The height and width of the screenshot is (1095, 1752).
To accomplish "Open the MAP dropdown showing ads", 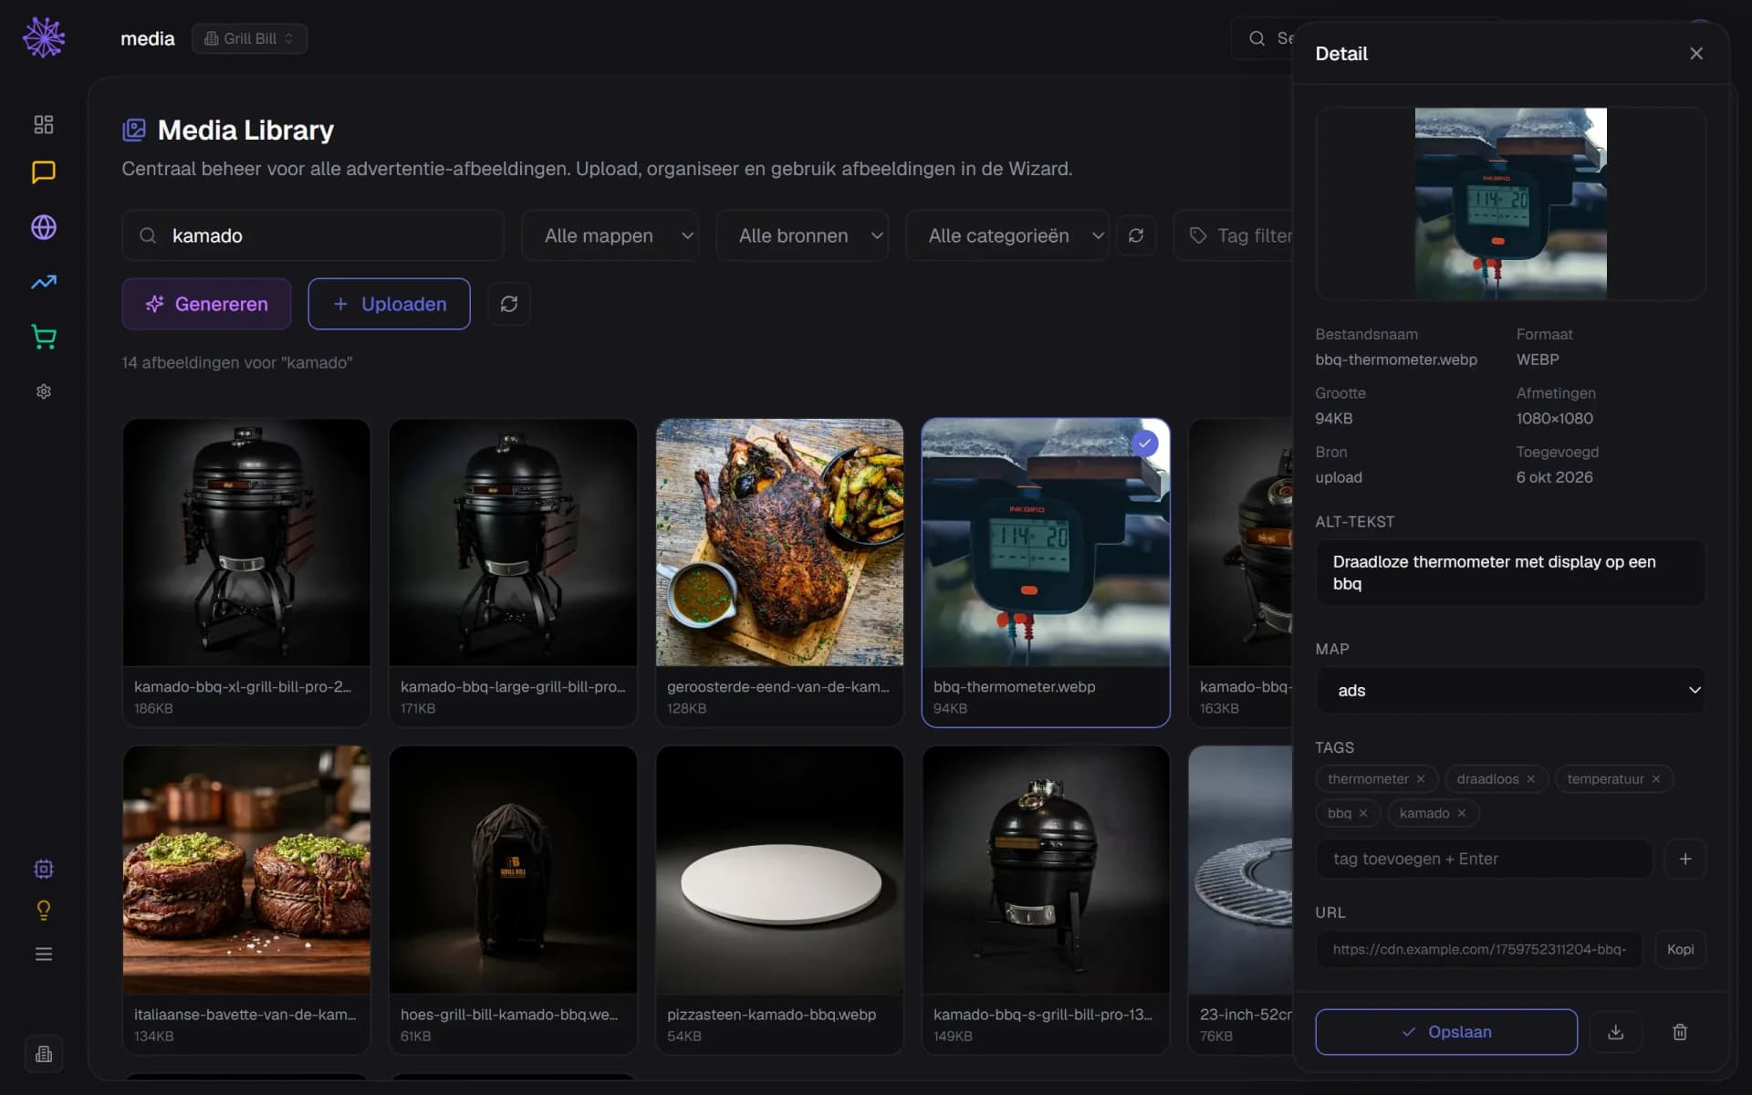I will pyautogui.click(x=1510, y=690).
